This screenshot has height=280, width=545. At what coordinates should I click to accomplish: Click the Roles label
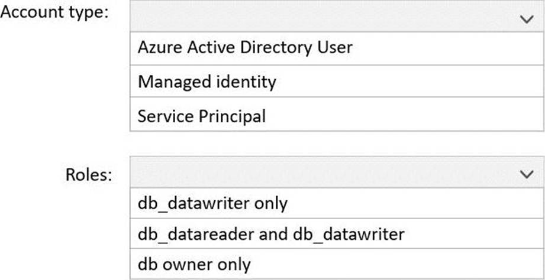(x=89, y=174)
